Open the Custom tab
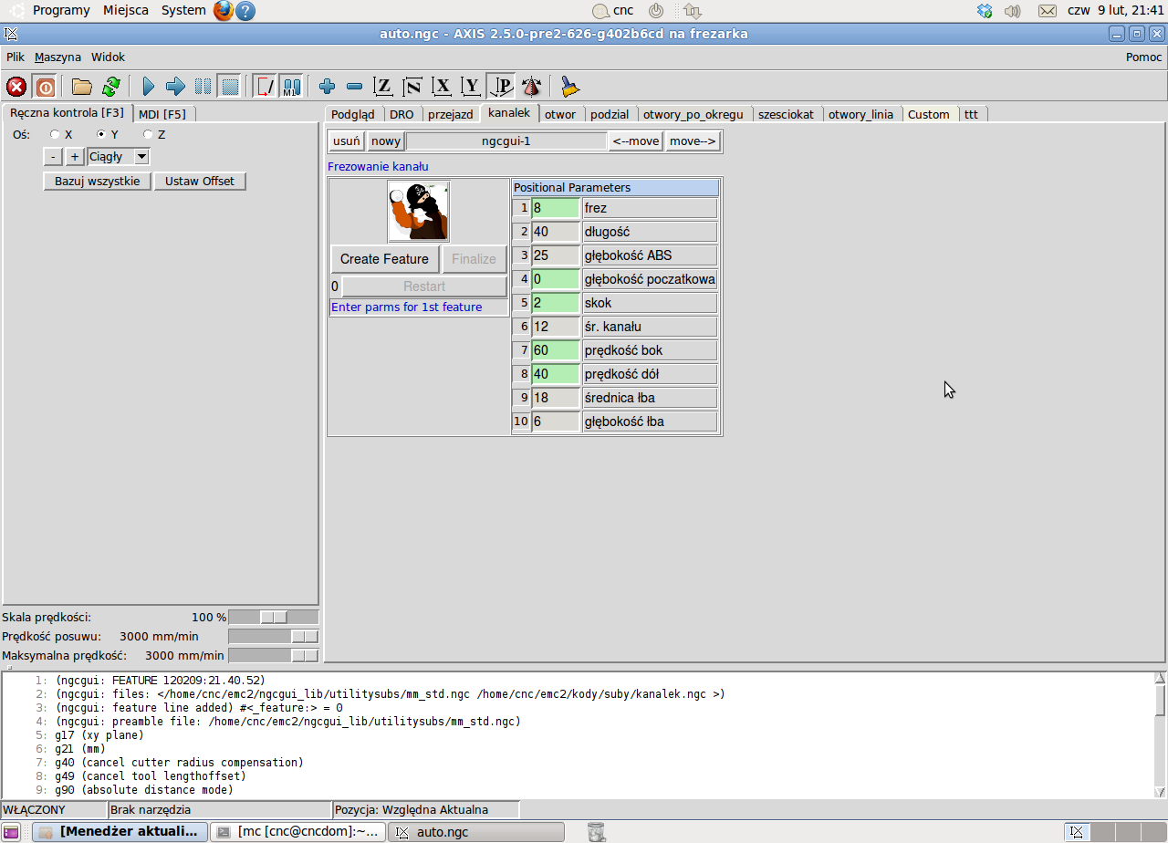This screenshot has width=1168, height=843. [929, 114]
